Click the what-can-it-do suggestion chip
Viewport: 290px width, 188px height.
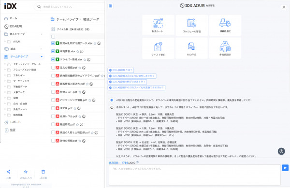pyautogui.click(x=128, y=82)
